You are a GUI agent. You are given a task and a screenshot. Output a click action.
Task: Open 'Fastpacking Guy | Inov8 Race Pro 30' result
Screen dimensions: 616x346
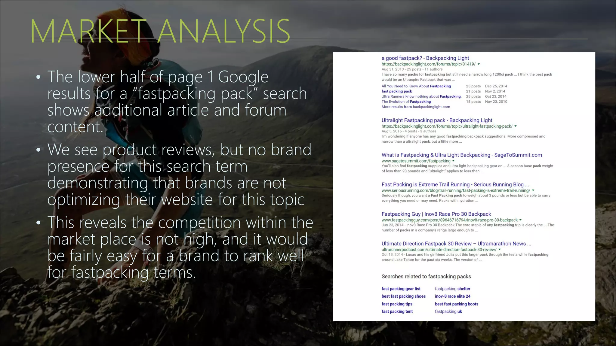click(x=436, y=214)
